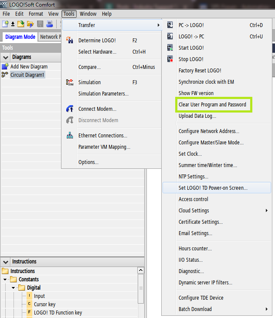Choose Upload Data Log...
This screenshot has width=275, height=318.
217,116
